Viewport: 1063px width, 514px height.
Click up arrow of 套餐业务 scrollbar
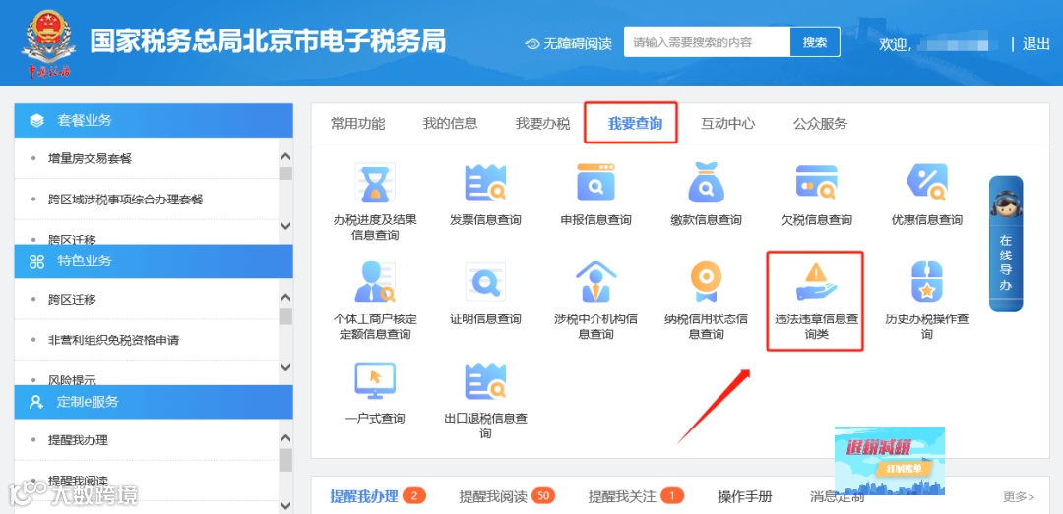tap(285, 157)
